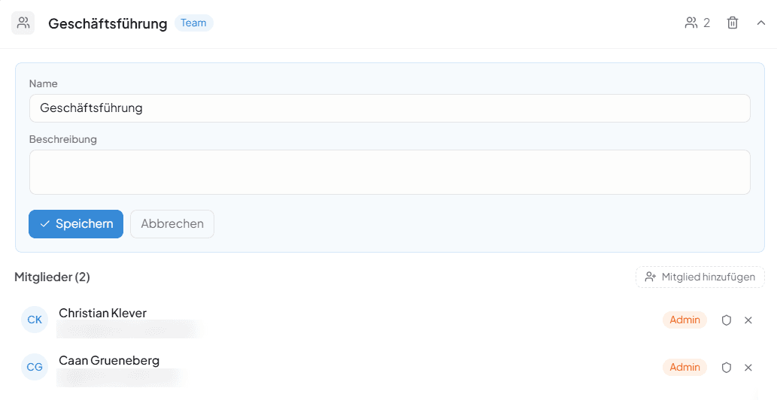Click the CG avatar of Caan Grueneberg
Image resolution: width=777 pixels, height=400 pixels.
35,367
